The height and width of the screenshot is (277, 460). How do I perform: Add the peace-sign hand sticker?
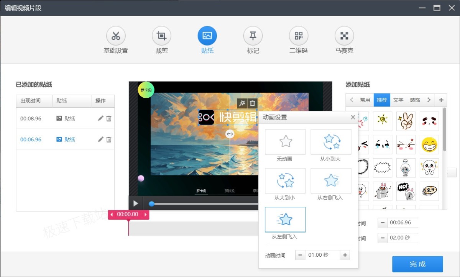pyautogui.click(x=406, y=121)
